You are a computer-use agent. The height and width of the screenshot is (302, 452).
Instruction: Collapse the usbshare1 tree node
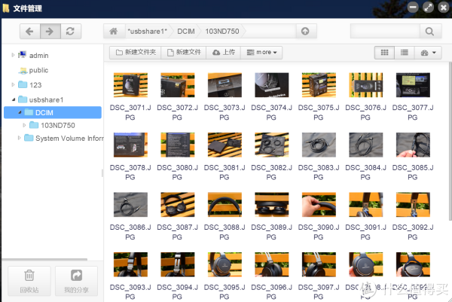[13, 99]
